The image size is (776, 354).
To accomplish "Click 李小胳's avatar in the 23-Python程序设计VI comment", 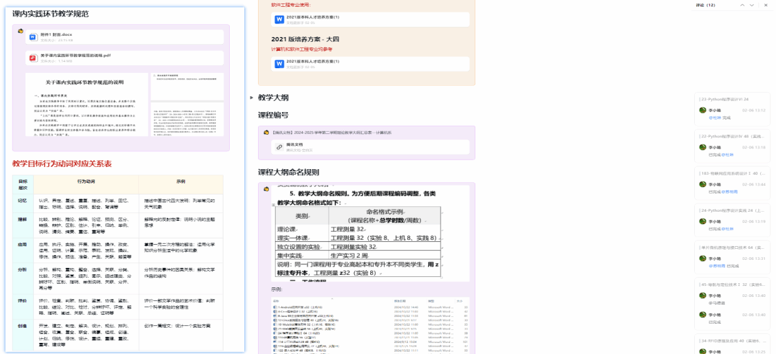I will click(702, 110).
